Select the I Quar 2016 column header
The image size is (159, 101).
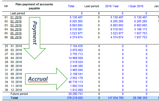[136, 6]
